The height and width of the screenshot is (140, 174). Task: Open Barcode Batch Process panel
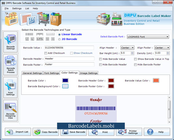(10, 65)
